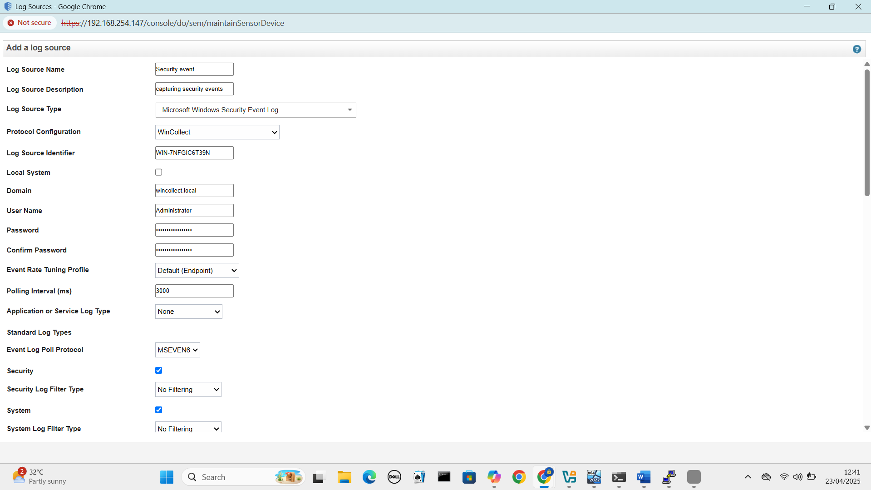871x490 pixels.
Task: Click the Password input field
Action: (194, 230)
